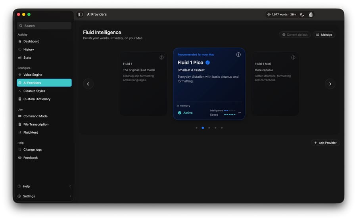Screen dimensions: 357x220
Task: Toggle Current default setting
Action: [x=295, y=34]
